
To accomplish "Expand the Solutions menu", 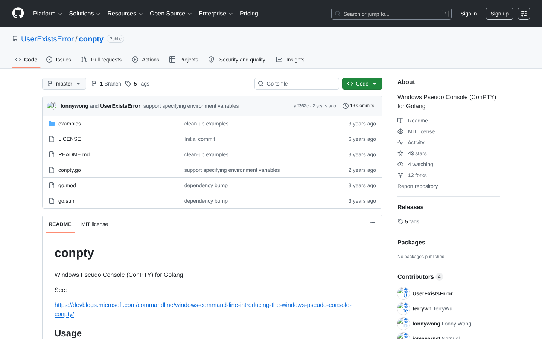I will pyautogui.click(x=85, y=14).
